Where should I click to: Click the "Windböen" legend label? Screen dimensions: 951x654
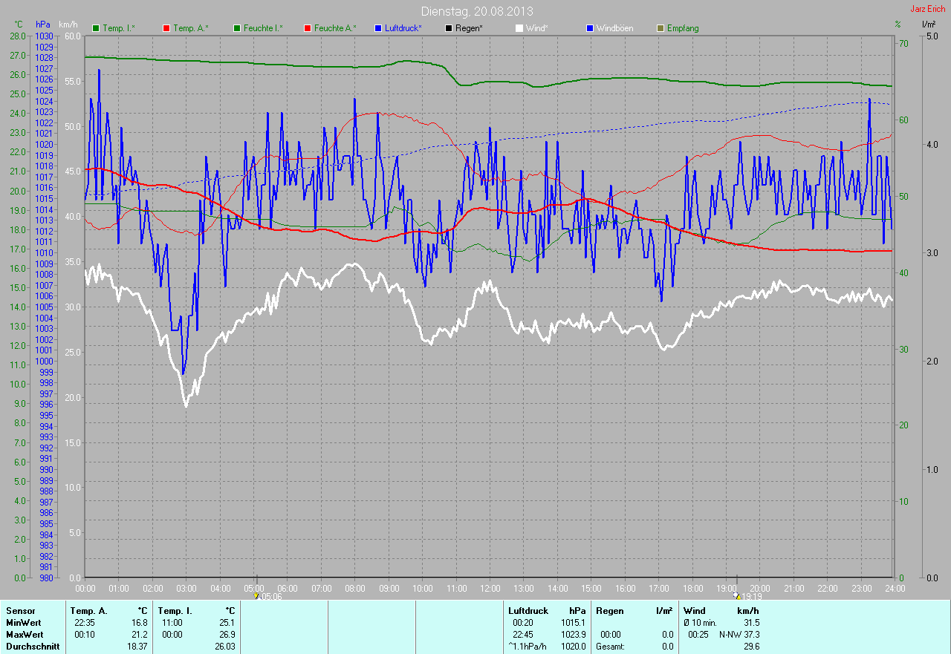615,28
